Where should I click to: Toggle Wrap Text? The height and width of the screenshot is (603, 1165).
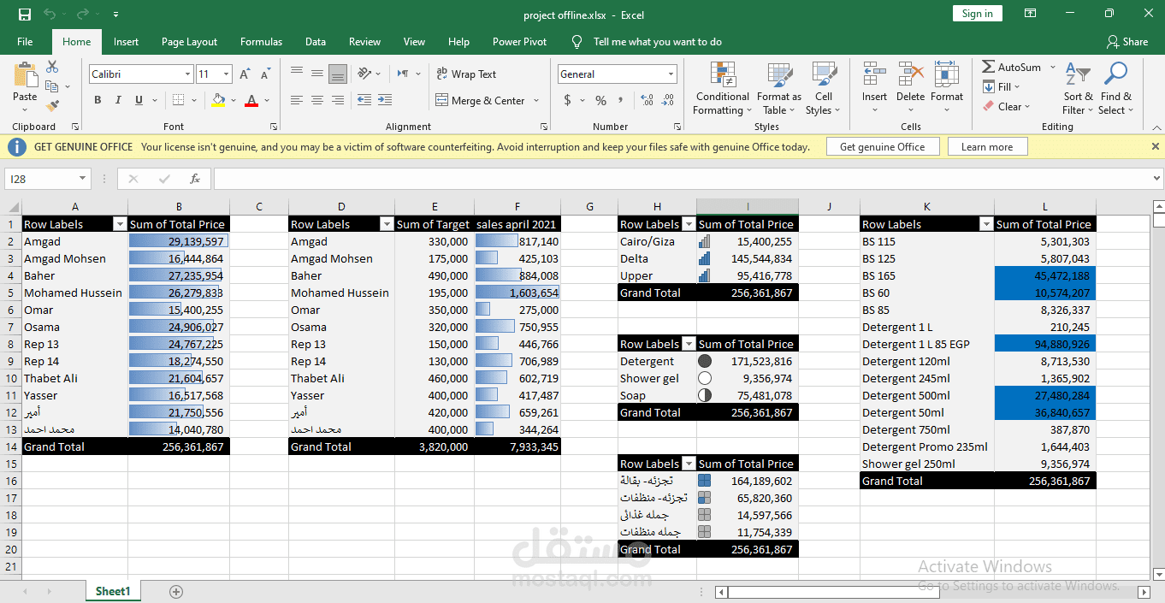click(466, 74)
